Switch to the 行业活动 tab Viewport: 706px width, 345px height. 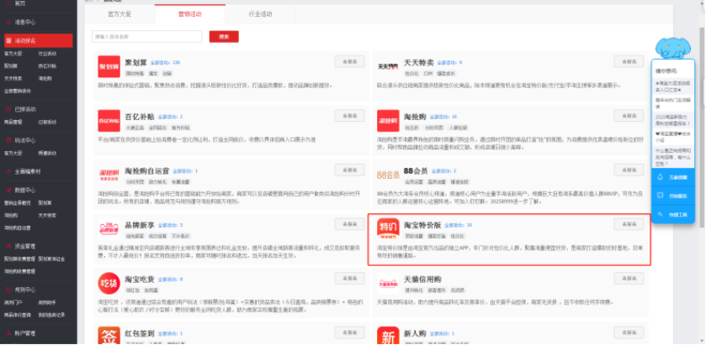coord(260,14)
